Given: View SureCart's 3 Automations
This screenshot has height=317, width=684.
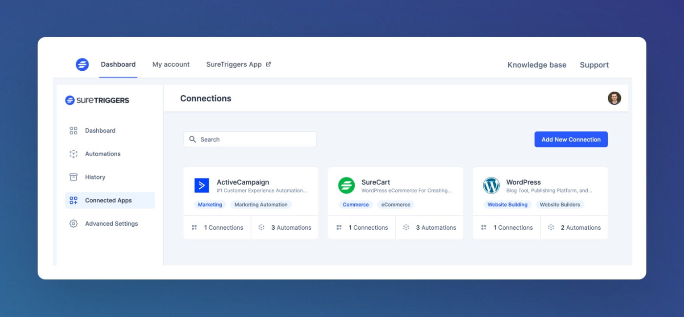Looking at the screenshot, I should click(436, 228).
